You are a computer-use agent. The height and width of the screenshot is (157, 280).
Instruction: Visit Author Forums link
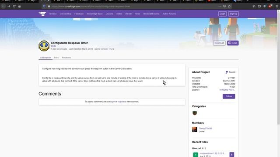pyautogui.click(x=169, y=14)
